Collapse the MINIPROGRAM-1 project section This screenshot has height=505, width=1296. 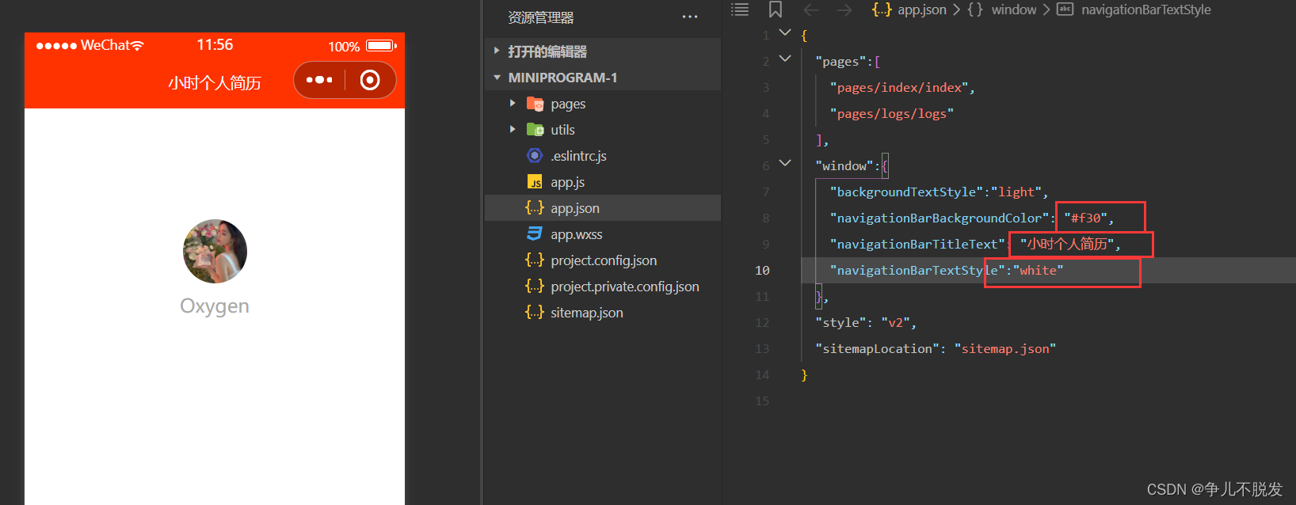click(x=497, y=78)
